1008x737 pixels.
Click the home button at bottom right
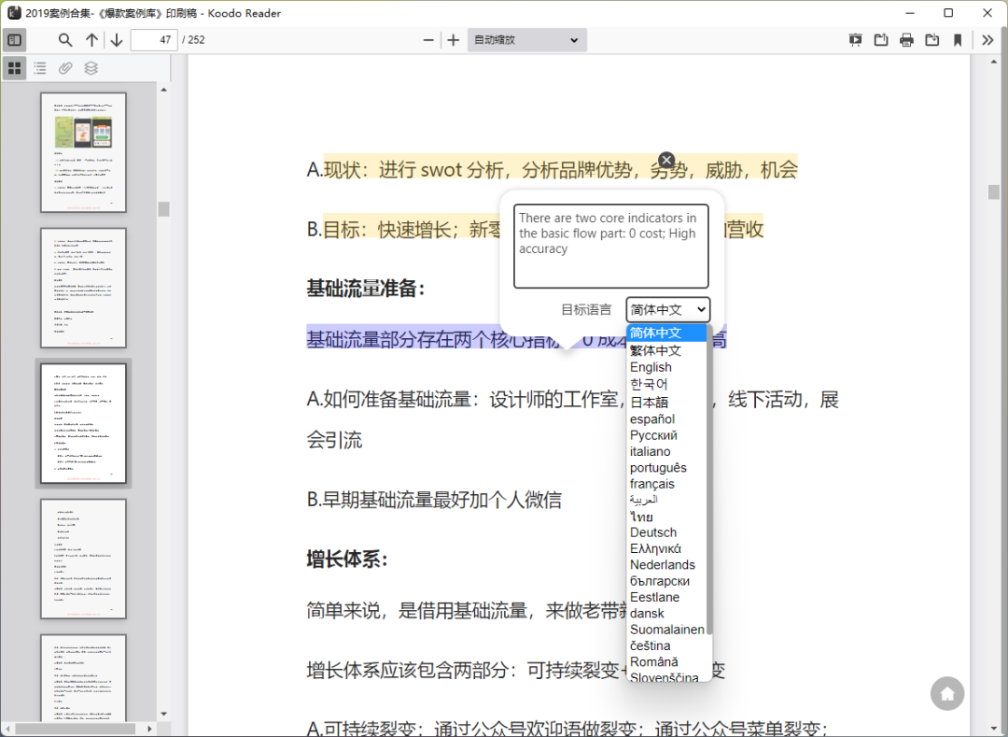pyautogui.click(x=947, y=694)
